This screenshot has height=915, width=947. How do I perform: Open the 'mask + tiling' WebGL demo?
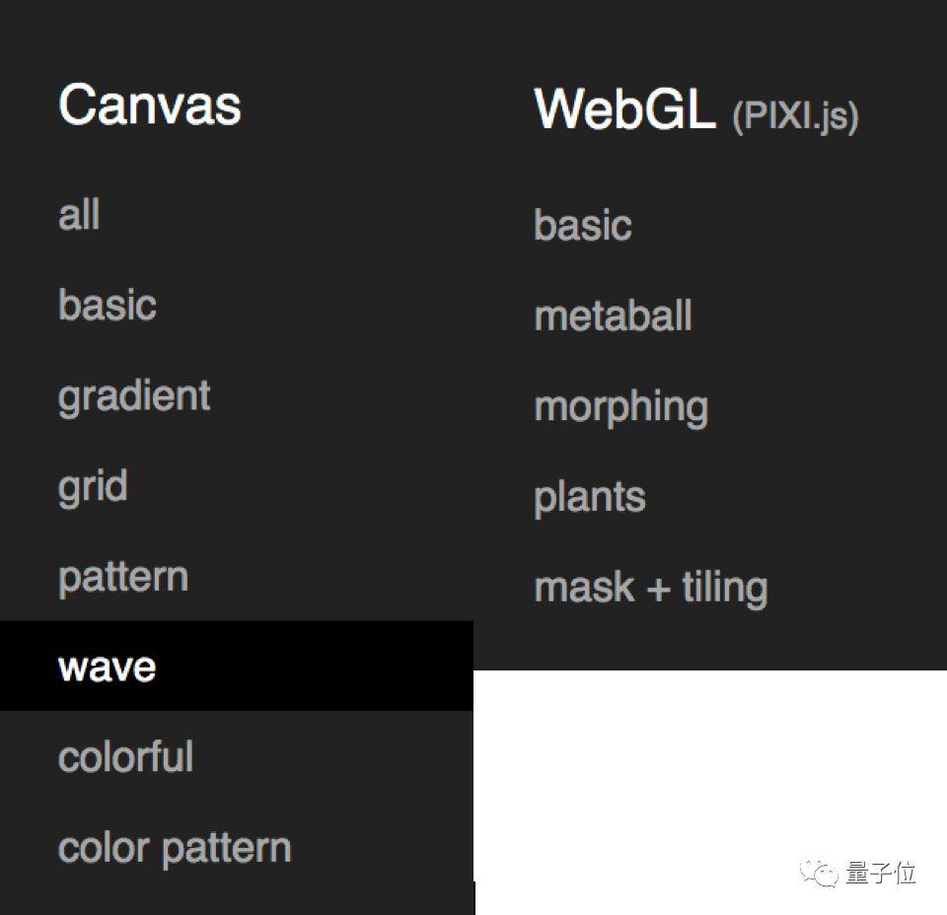pos(651,588)
